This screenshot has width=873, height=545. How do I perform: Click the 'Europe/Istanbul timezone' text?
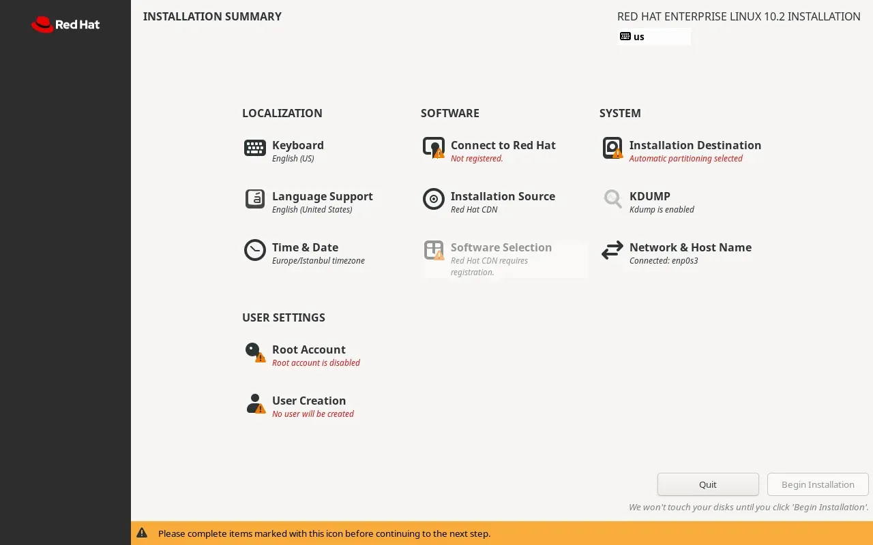point(319,261)
